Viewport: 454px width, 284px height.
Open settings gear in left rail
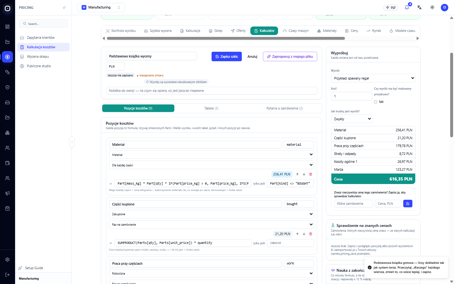(x=8, y=259)
